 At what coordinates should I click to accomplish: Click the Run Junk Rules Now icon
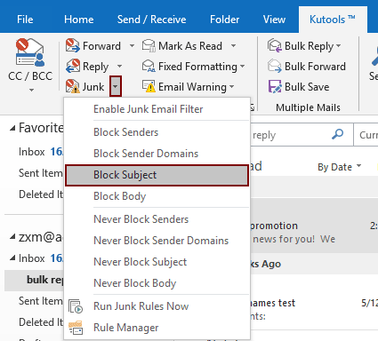pyautogui.click(x=76, y=306)
